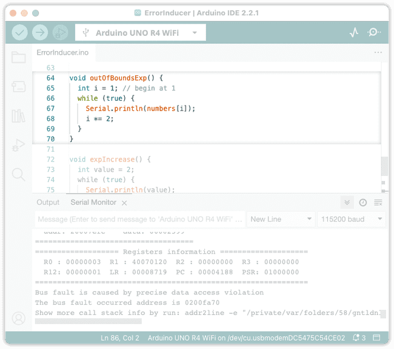
Task: Open the Arduino UNO R4 WiFi board selector
Action: 141,32
